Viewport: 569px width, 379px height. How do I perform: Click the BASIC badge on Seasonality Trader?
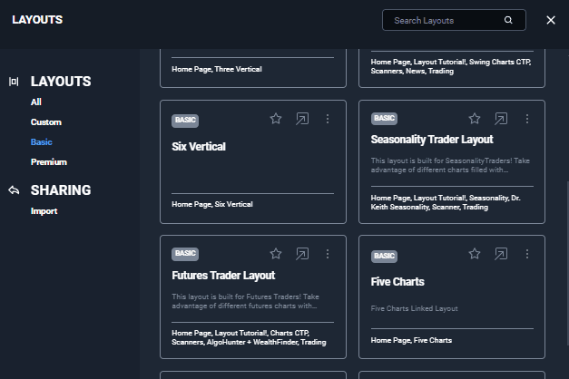(384, 118)
